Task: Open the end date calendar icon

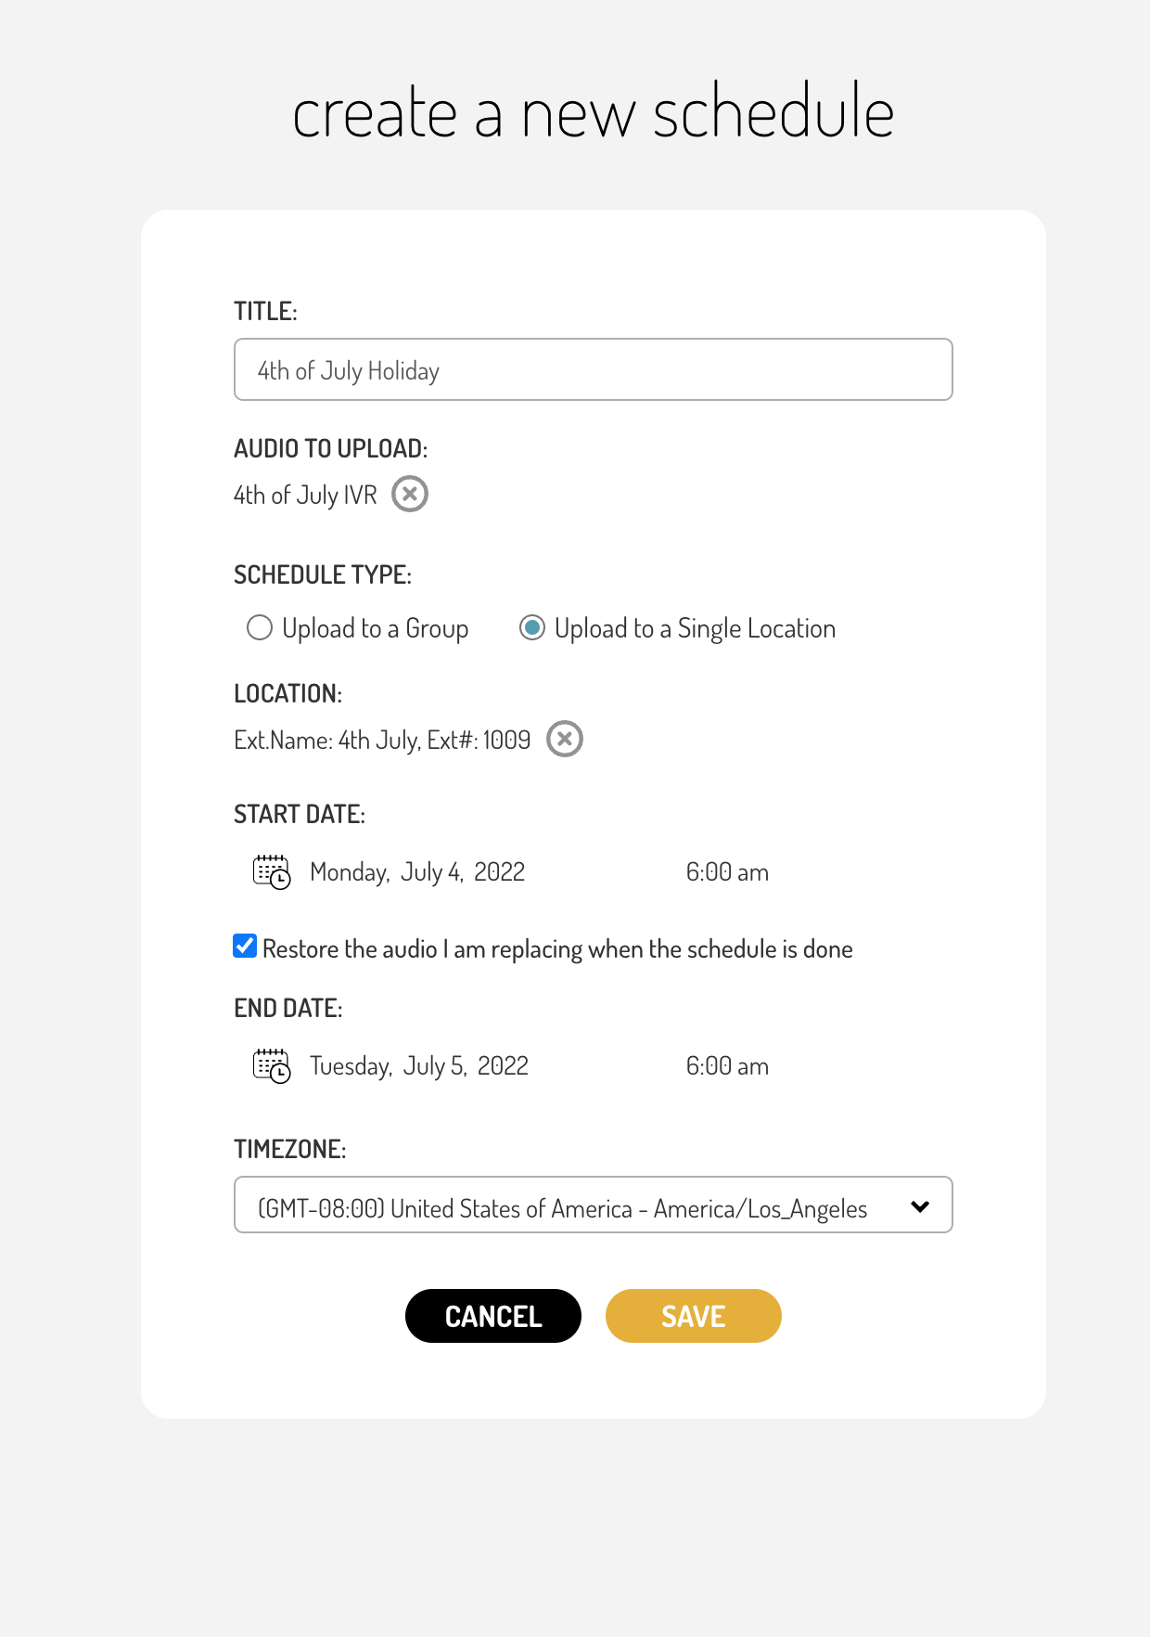Action: [272, 1066]
